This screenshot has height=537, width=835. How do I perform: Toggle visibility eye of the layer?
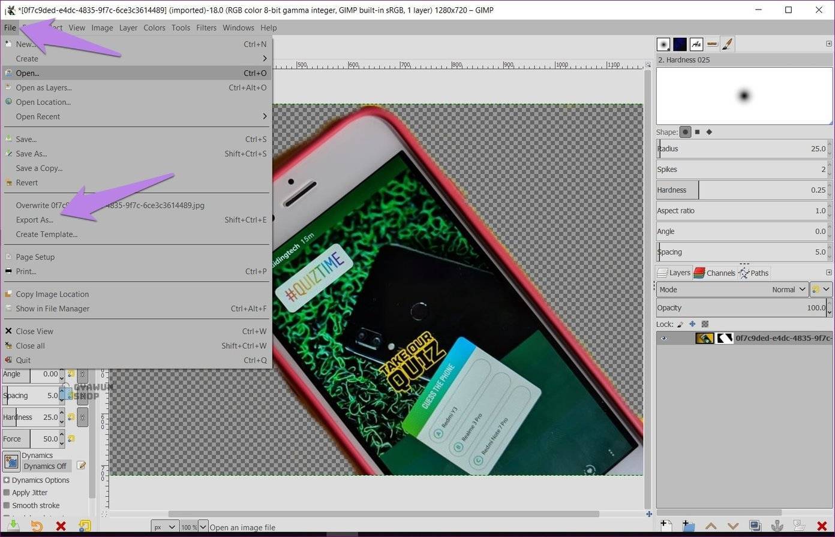pos(663,338)
